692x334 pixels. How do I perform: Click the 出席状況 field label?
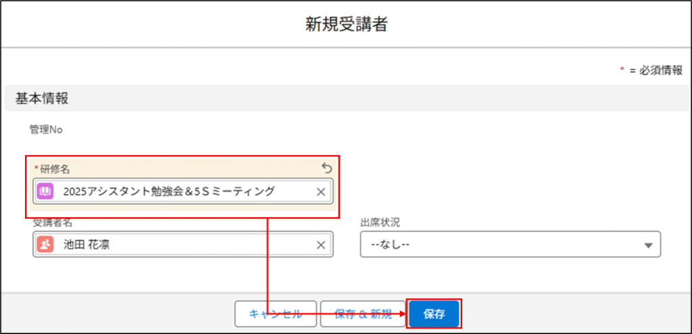(x=380, y=222)
